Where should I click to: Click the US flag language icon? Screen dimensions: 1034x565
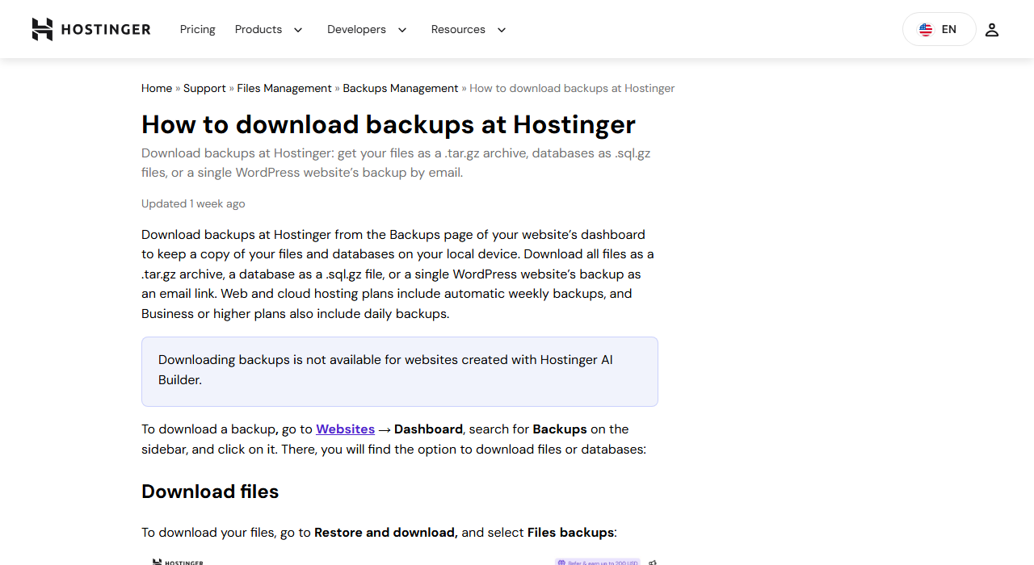pyautogui.click(x=926, y=30)
